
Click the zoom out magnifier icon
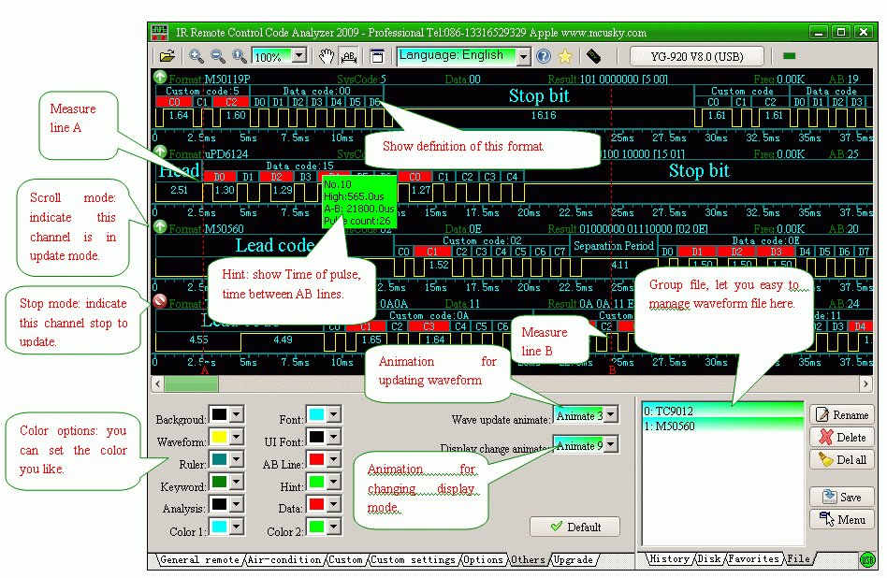pyautogui.click(x=218, y=56)
